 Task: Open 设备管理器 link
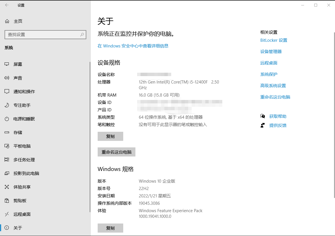click(271, 51)
